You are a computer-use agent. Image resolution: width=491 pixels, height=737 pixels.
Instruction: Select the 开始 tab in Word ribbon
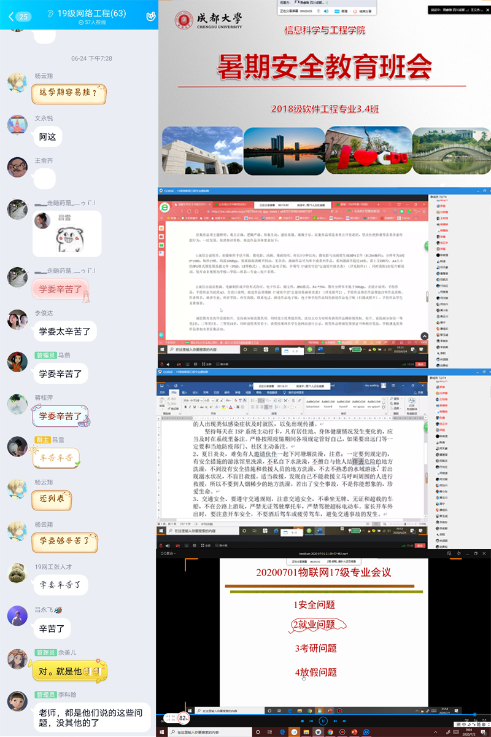pyautogui.click(x=174, y=391)
